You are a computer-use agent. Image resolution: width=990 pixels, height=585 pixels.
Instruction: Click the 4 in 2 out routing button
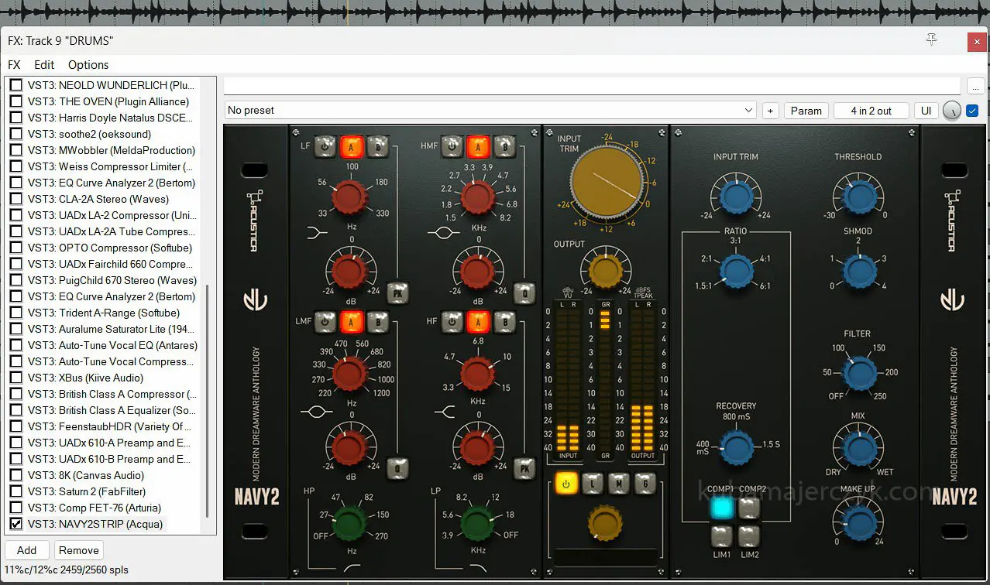(x=871, y=111)
